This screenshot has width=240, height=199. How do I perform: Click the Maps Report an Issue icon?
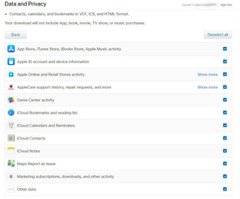(11, 163)
